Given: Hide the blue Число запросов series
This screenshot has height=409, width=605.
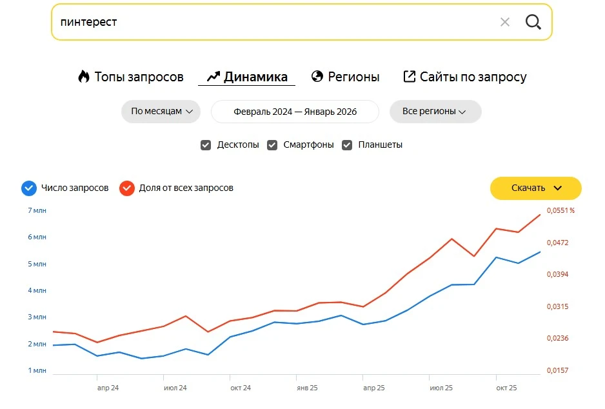Looking at the screenshot, I should tap(29, 188).
